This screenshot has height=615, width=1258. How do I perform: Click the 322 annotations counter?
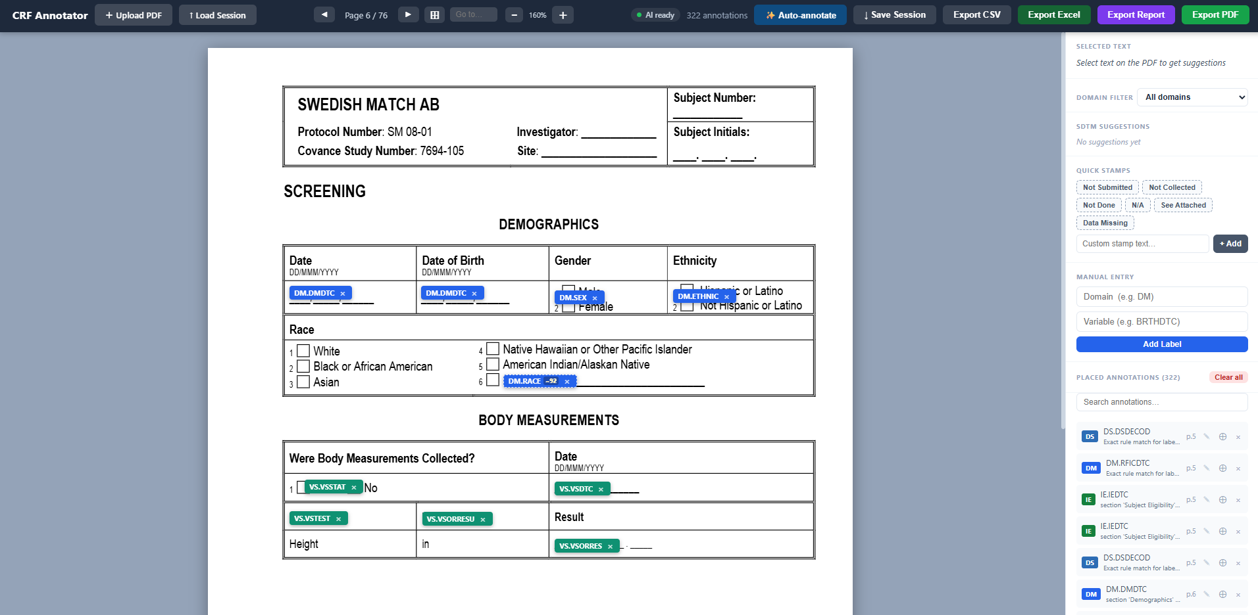click(x=717, y=15)
